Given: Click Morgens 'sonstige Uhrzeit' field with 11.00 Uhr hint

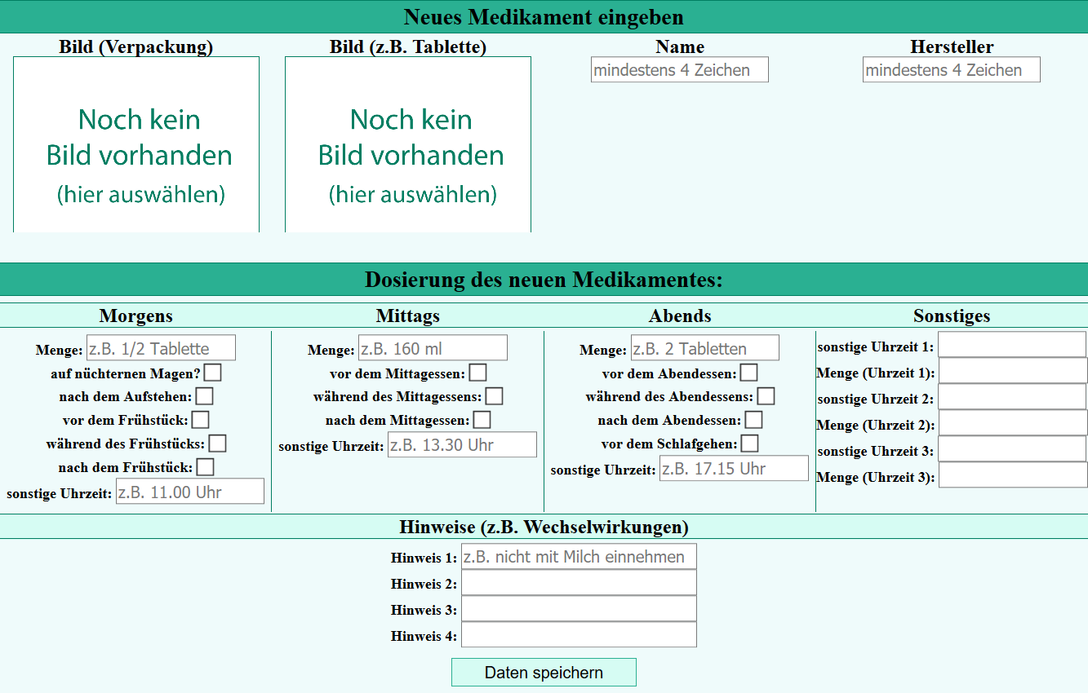Looking at the screenshot, I should (x=190, y=492).
